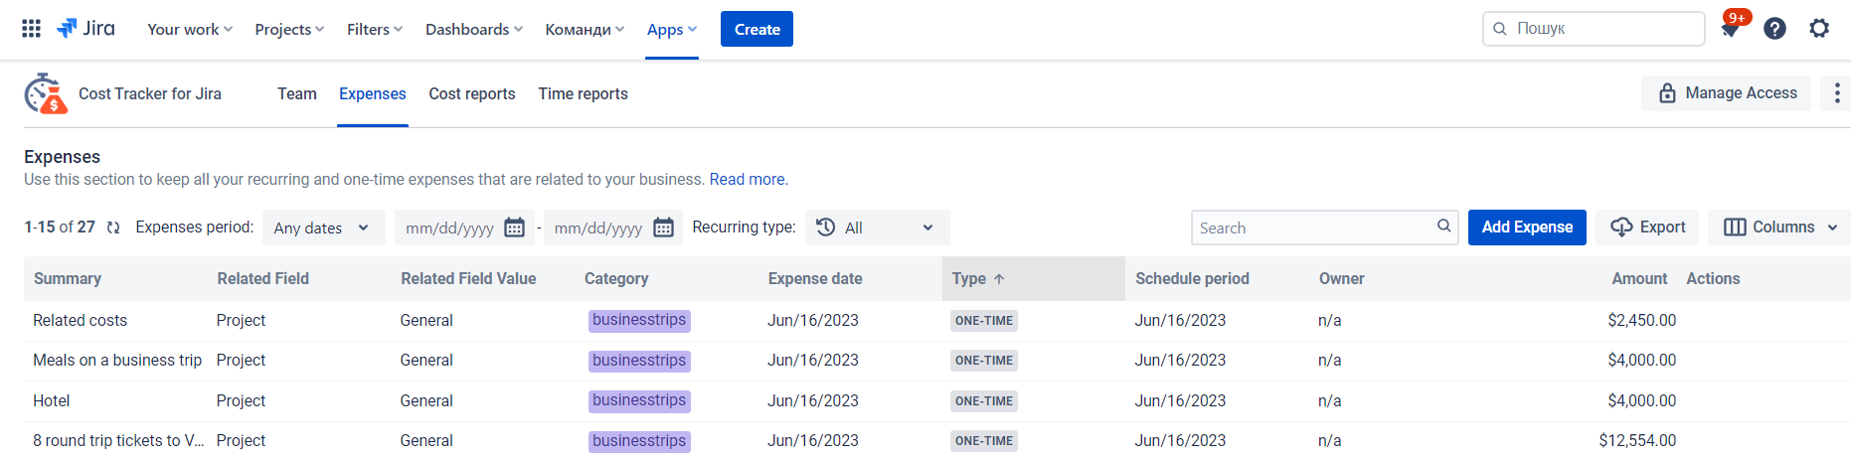Click the ascending sort arrow on Type column
1851x458 pixels.
[x=999, y=279]
